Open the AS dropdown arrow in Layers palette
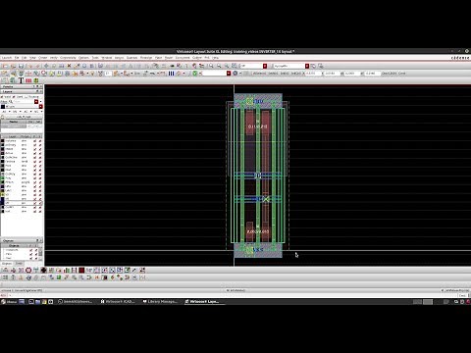Image resolution: width=471 pixels, height=353 pixels. tap(31, 112)
